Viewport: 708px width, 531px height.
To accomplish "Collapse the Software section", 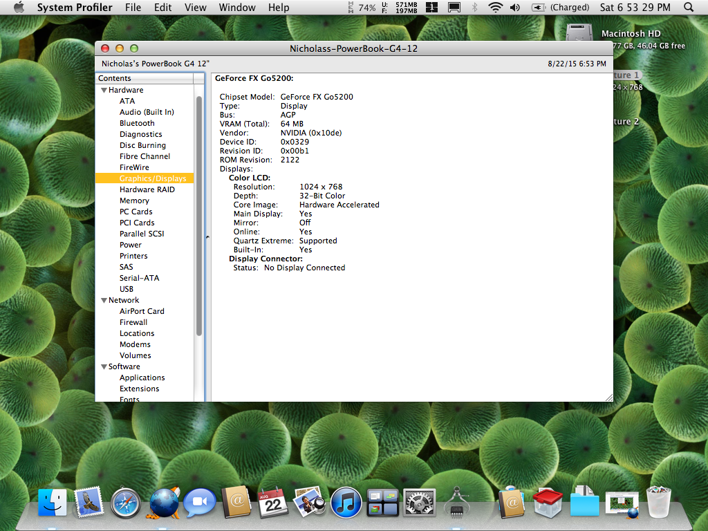I will coord(104,366).
